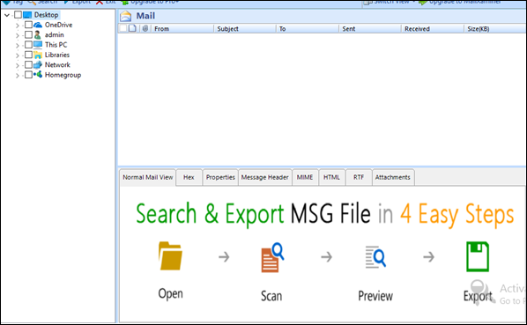The width and height of the screenshot is (527, 325).
Task: Click the 'Open' step label
Action: pos(171,294)
